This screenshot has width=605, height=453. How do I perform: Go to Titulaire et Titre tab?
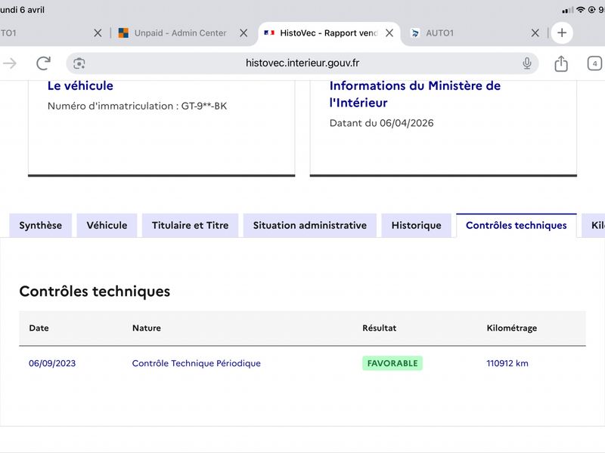190,225
